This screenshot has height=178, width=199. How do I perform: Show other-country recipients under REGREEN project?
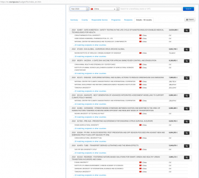90,175
